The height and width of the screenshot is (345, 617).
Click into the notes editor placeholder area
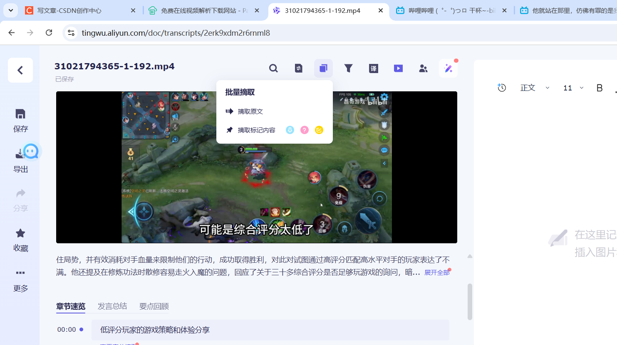pyautogui.click(x=582, y=243)
